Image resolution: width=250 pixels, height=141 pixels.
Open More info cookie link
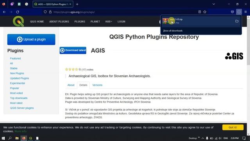point(21,131)
